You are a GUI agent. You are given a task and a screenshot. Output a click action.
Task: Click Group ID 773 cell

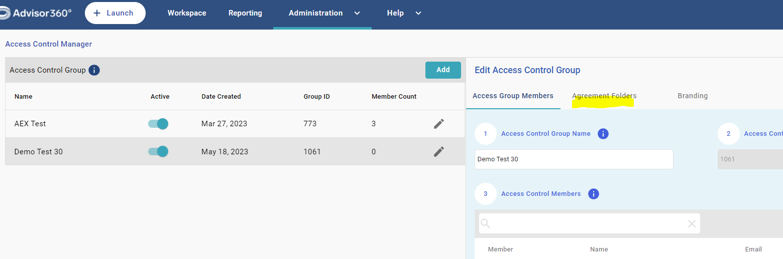point(310,124)
